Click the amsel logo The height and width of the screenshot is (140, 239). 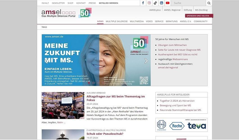click(x=58, y=13)
